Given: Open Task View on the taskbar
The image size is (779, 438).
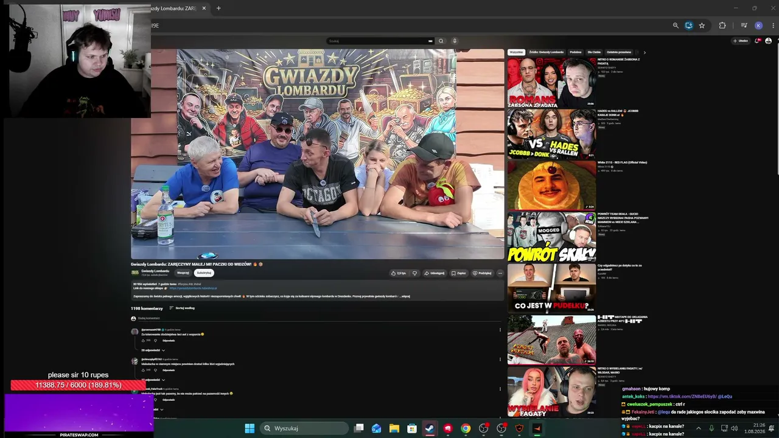Looking at the screenshot, I should click(358, 428).
